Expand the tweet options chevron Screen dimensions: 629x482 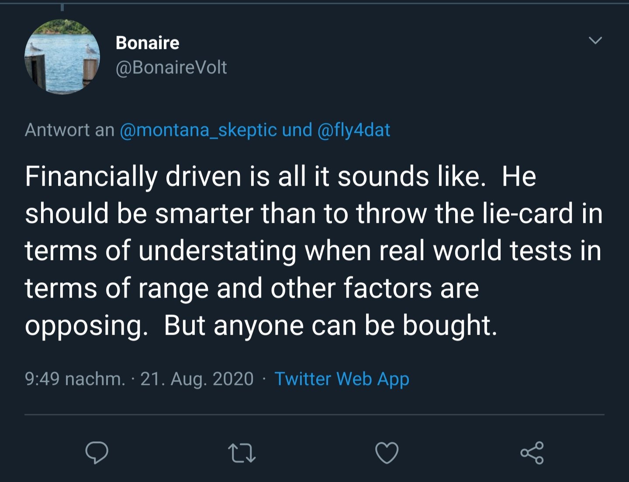pyautogui.click(x=595, y=41)
